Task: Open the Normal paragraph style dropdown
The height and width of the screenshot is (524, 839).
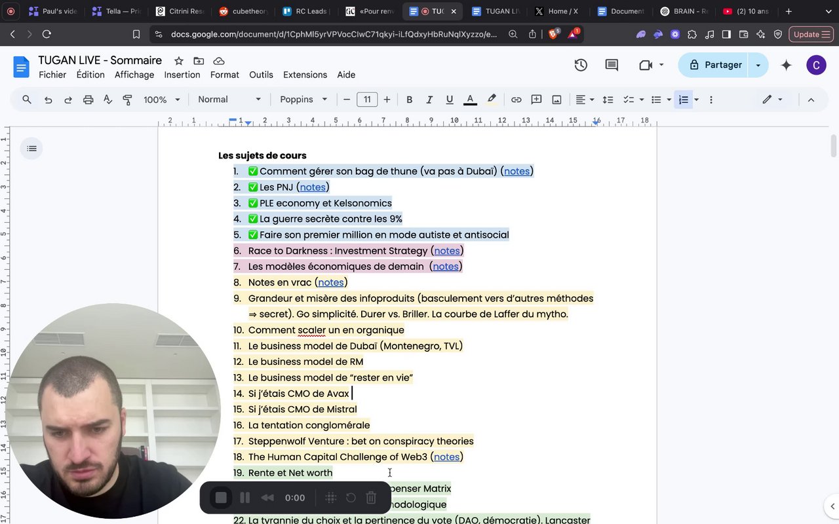Action: coord(229,100)
